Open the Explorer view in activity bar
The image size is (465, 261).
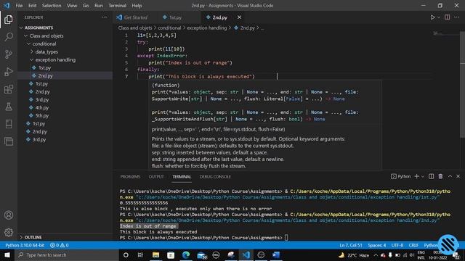click(x=9, y=20)
